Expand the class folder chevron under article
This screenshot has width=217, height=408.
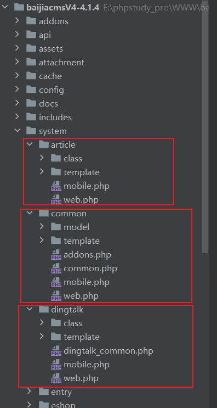(42, 158)
